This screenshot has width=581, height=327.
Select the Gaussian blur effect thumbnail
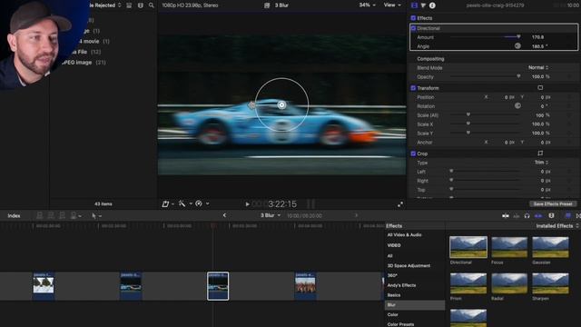(x=550, y=247)
